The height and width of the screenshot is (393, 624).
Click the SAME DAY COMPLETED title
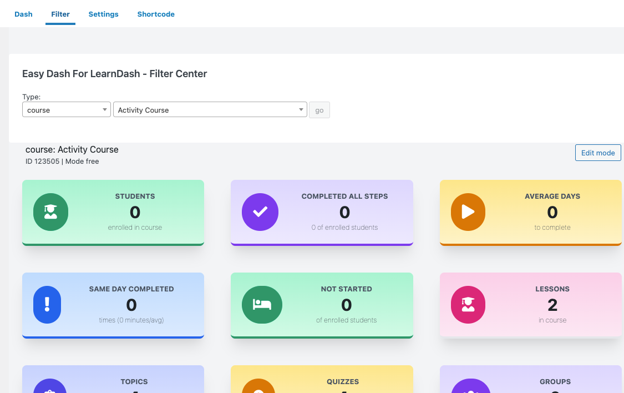pos(131,289)
